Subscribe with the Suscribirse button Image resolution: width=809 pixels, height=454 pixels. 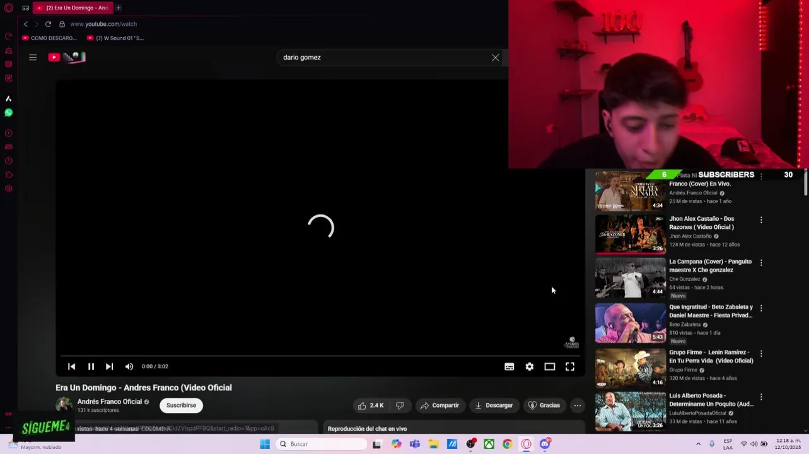pyautogui.click(x=181, y=405)
